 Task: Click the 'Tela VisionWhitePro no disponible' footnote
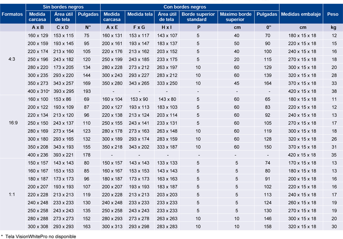(x=40, y=236)
